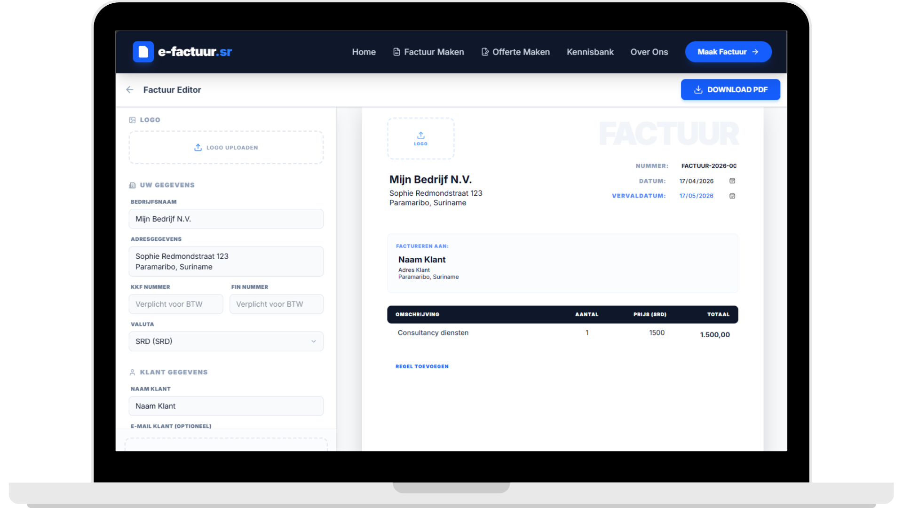Click the Download PDF button
This screenshot has height=508, width=903.
(730, 89)
